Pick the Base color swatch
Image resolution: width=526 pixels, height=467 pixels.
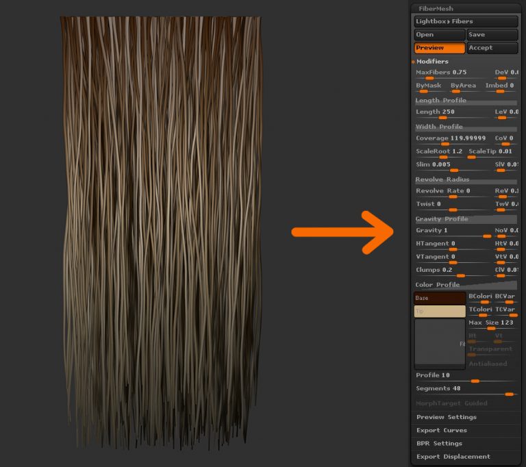pos(440,298)
